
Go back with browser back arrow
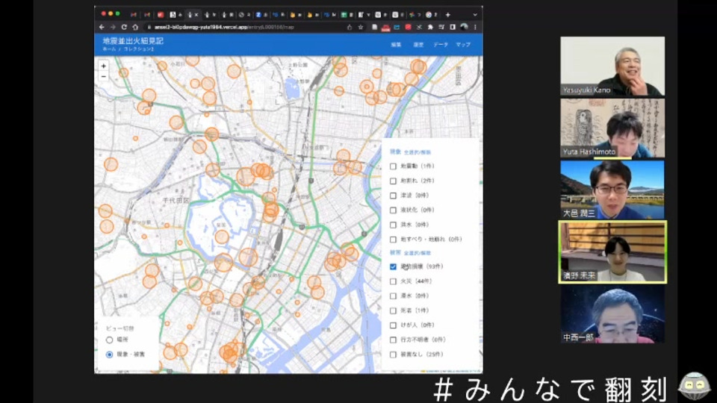click(x=102, y=28)
